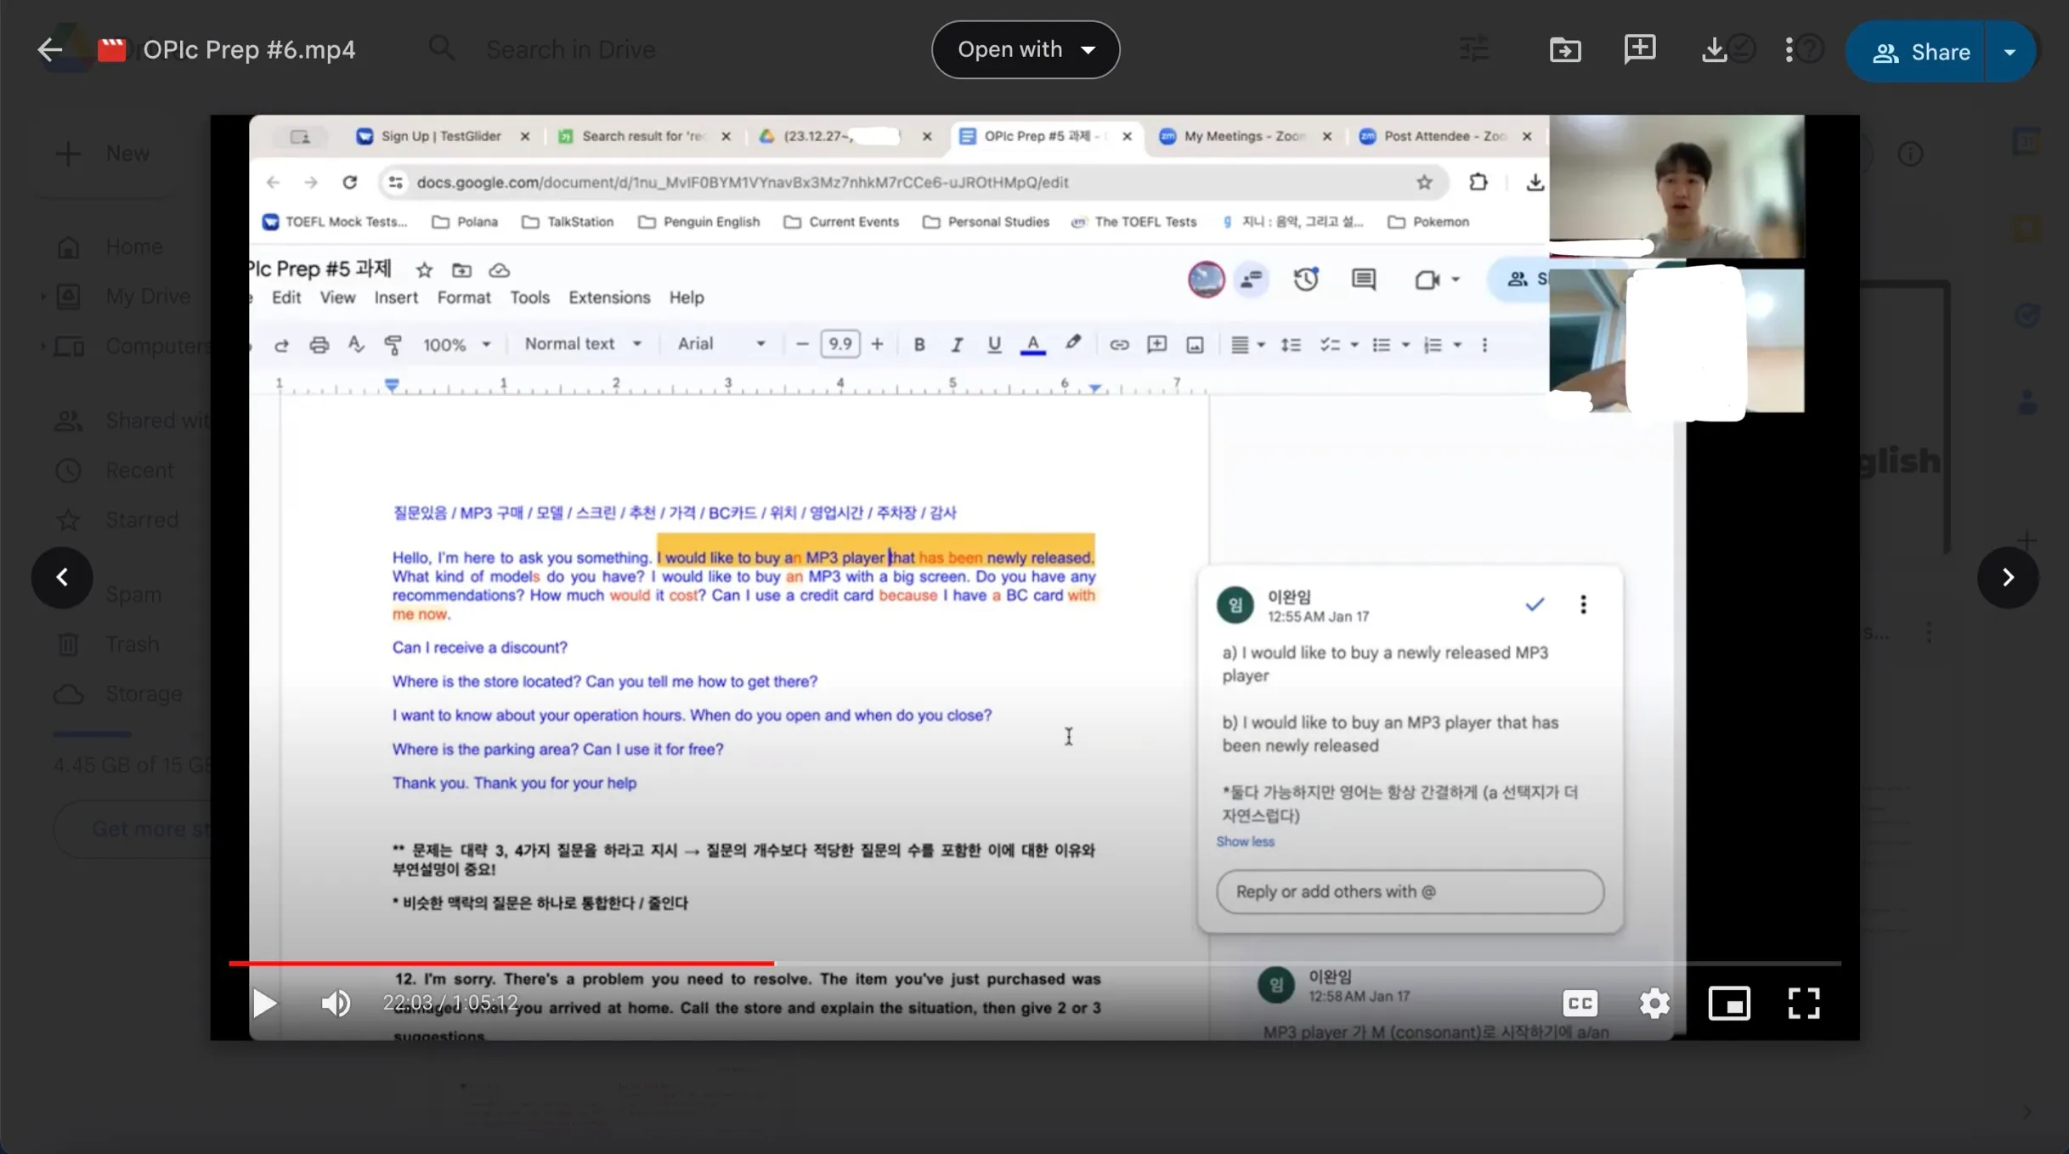Viewport: 2069px width, 1154px height.
Task: Go to previous file arrow
Action: tap(62, 578)
